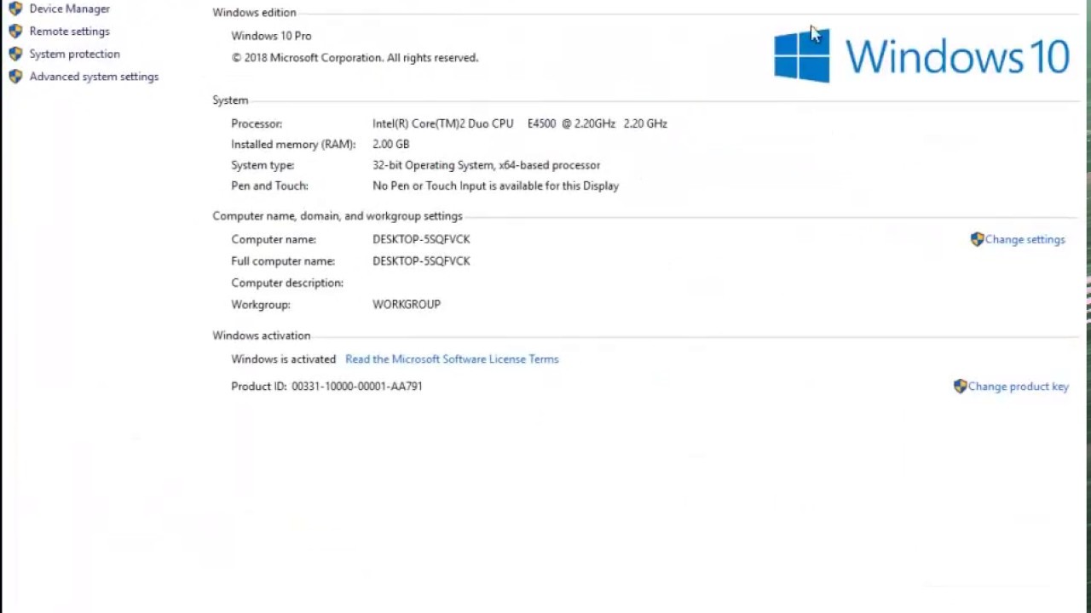
Task: Open Advanced system settings link
Action: 94,77
